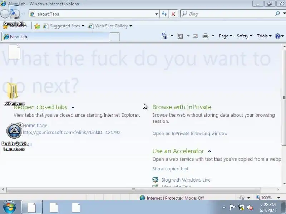
Task: Select the Enable Quick Launch.exe icon
Action: point(14,137)
